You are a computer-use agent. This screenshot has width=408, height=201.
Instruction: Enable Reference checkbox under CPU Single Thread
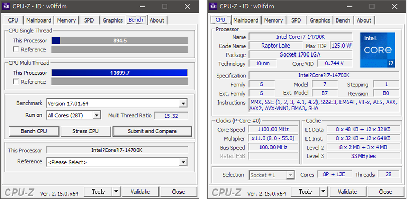(x=16, y=49)
